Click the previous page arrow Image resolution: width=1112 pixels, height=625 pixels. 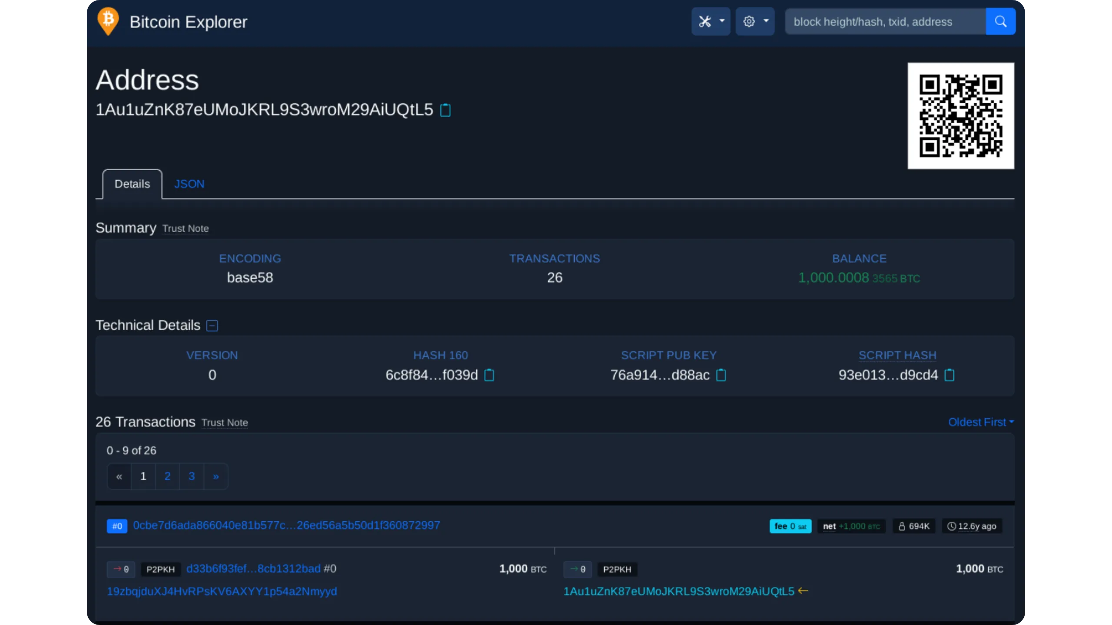pyautogui.click(x=119, y=477)
